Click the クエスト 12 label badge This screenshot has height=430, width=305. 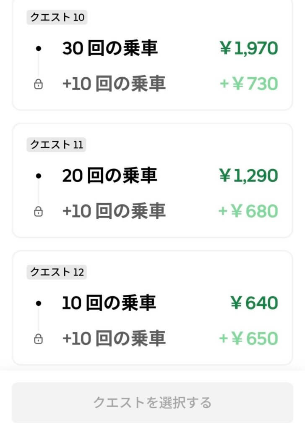(57, 272)
